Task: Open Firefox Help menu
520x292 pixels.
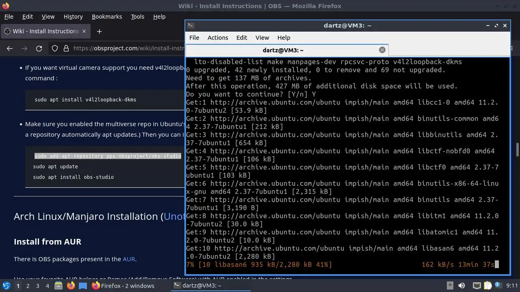Action: pos(159,17)
